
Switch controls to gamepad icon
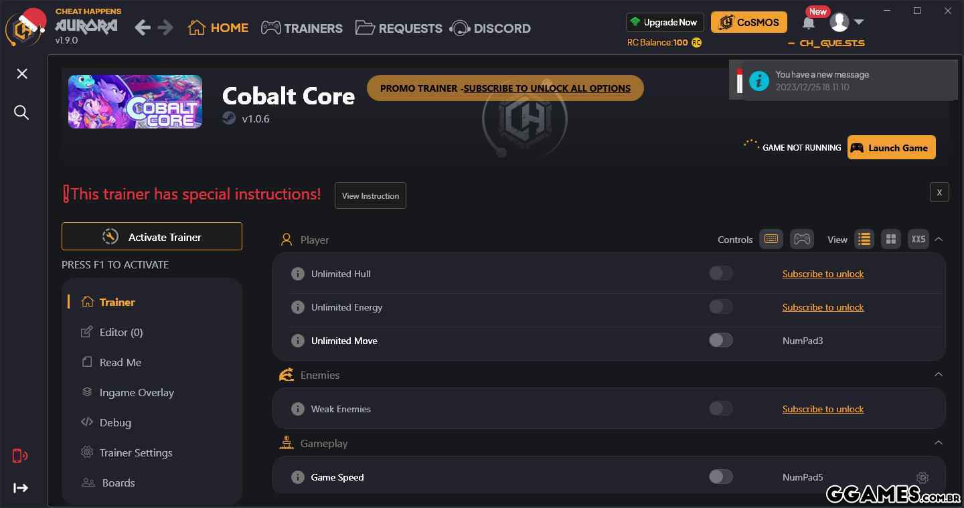point(801,239)
